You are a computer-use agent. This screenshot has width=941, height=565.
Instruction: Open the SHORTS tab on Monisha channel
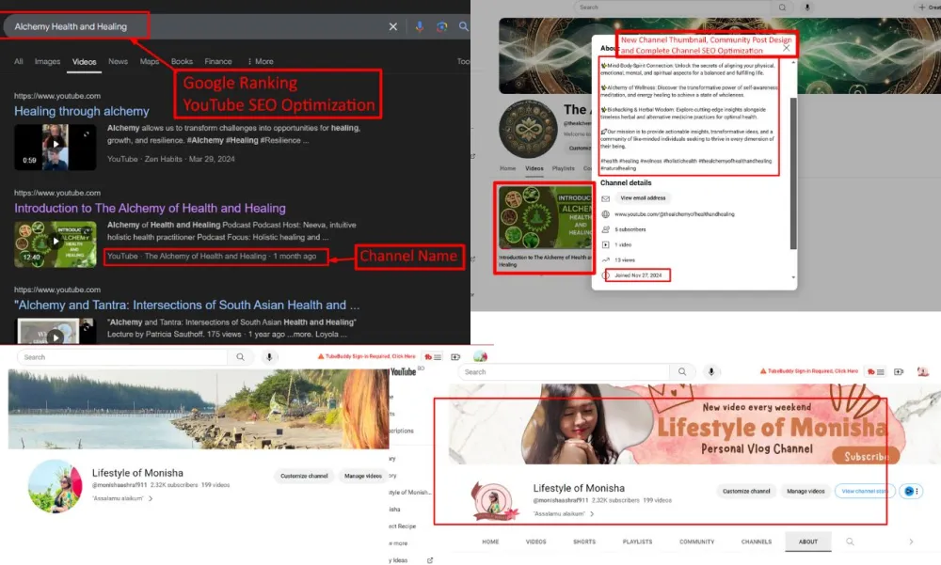pyautogui.click(x=584, y=541)
